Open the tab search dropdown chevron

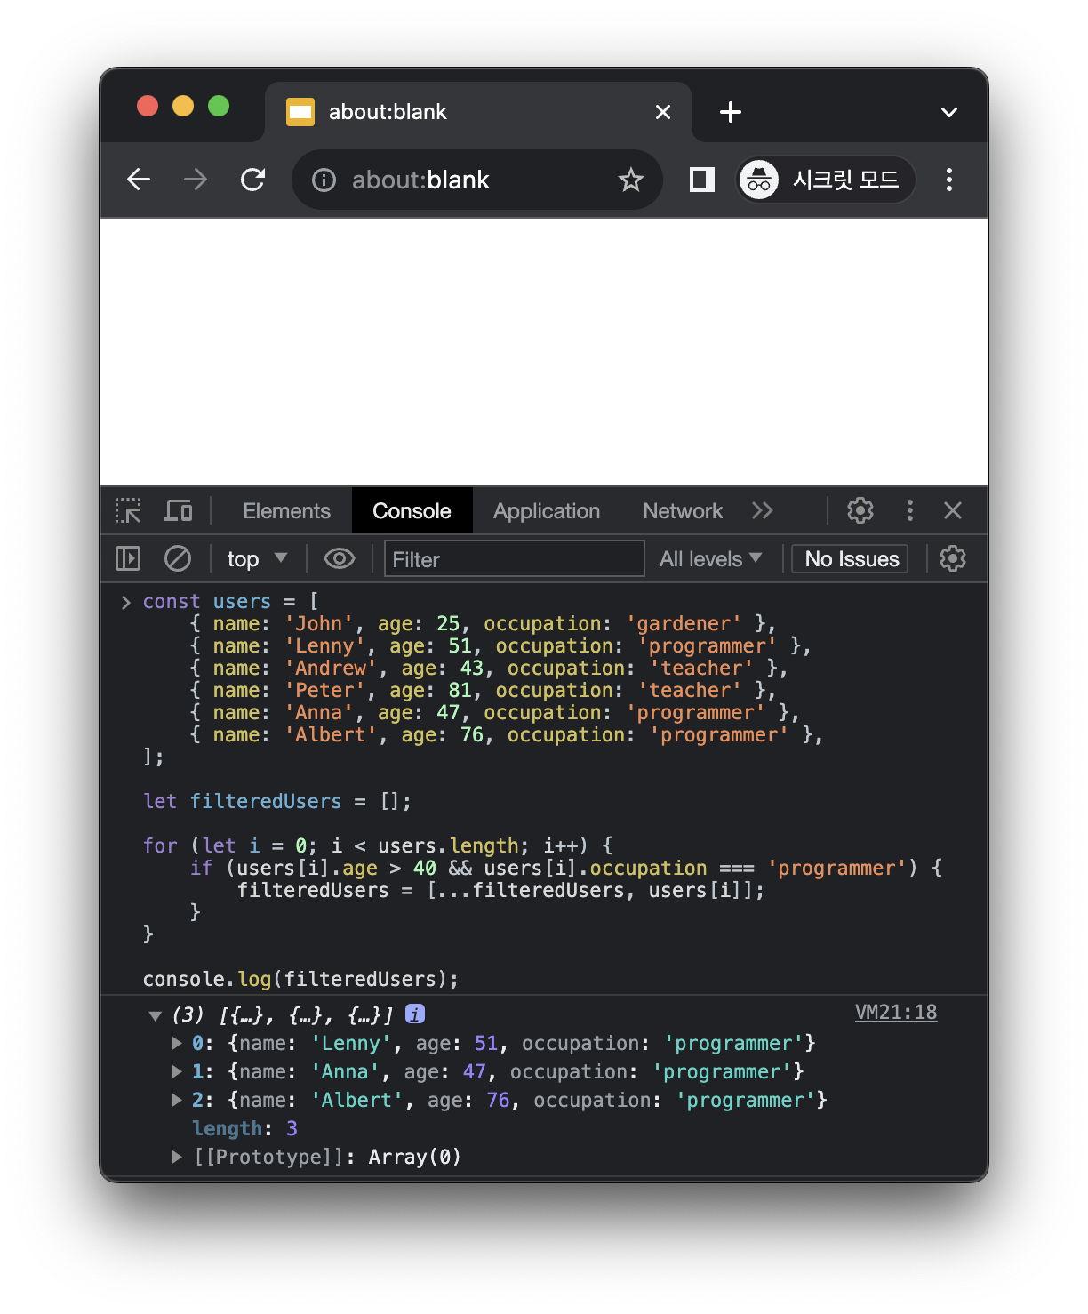pyautogui.click(x=949, y=112)
